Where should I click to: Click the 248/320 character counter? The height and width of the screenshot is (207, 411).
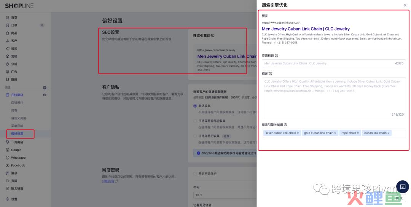398,115
